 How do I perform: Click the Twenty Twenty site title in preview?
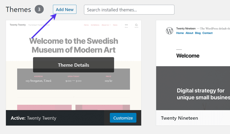(18, 25)
